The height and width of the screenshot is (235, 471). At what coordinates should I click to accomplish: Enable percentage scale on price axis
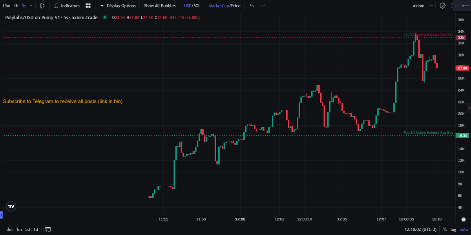pyautogui.click(x=444, y=229)
